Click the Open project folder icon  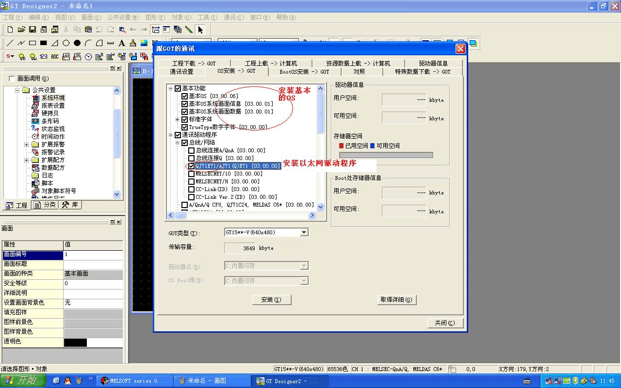point(21,30)
